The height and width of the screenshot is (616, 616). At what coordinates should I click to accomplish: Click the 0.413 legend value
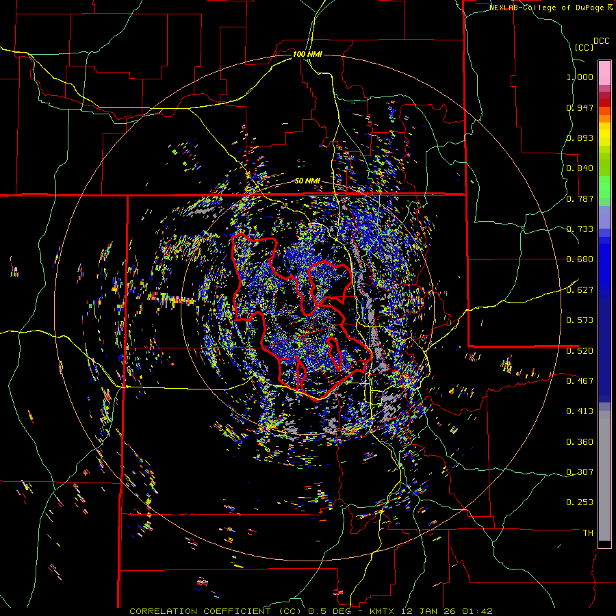(x=580, y=411)
